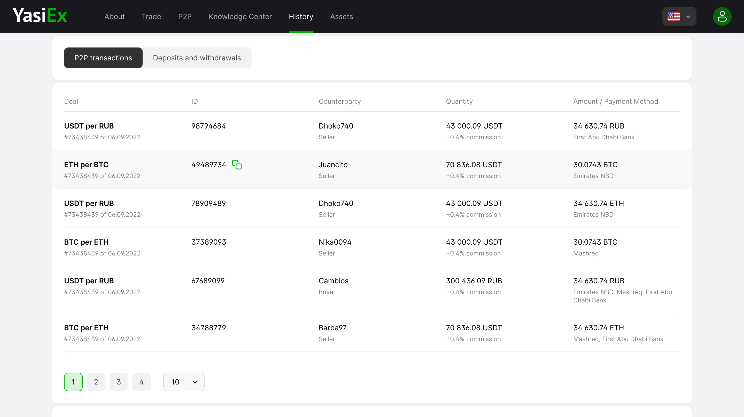Go to page 2 of transactions

[x=96, y=382]
